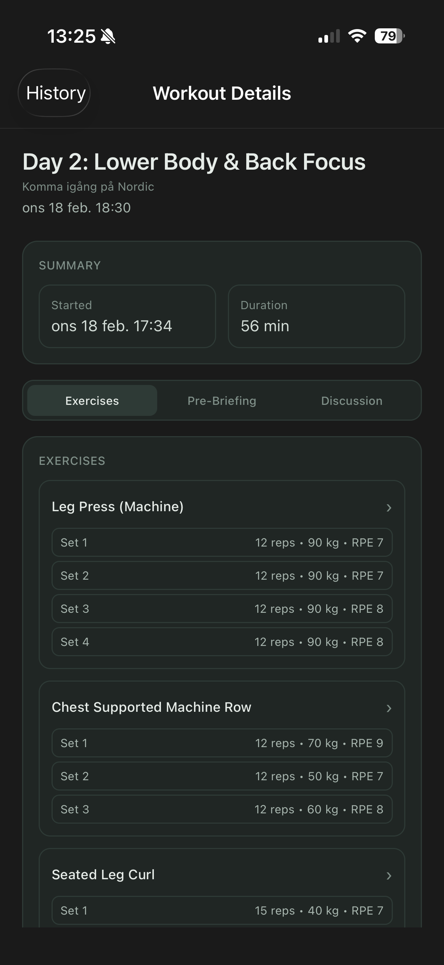Click the workout title Day 2
This screenshot has width=444, height=965.
[194, 162]
